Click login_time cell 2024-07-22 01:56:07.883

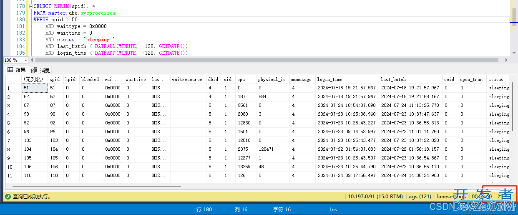coord(347,149)
